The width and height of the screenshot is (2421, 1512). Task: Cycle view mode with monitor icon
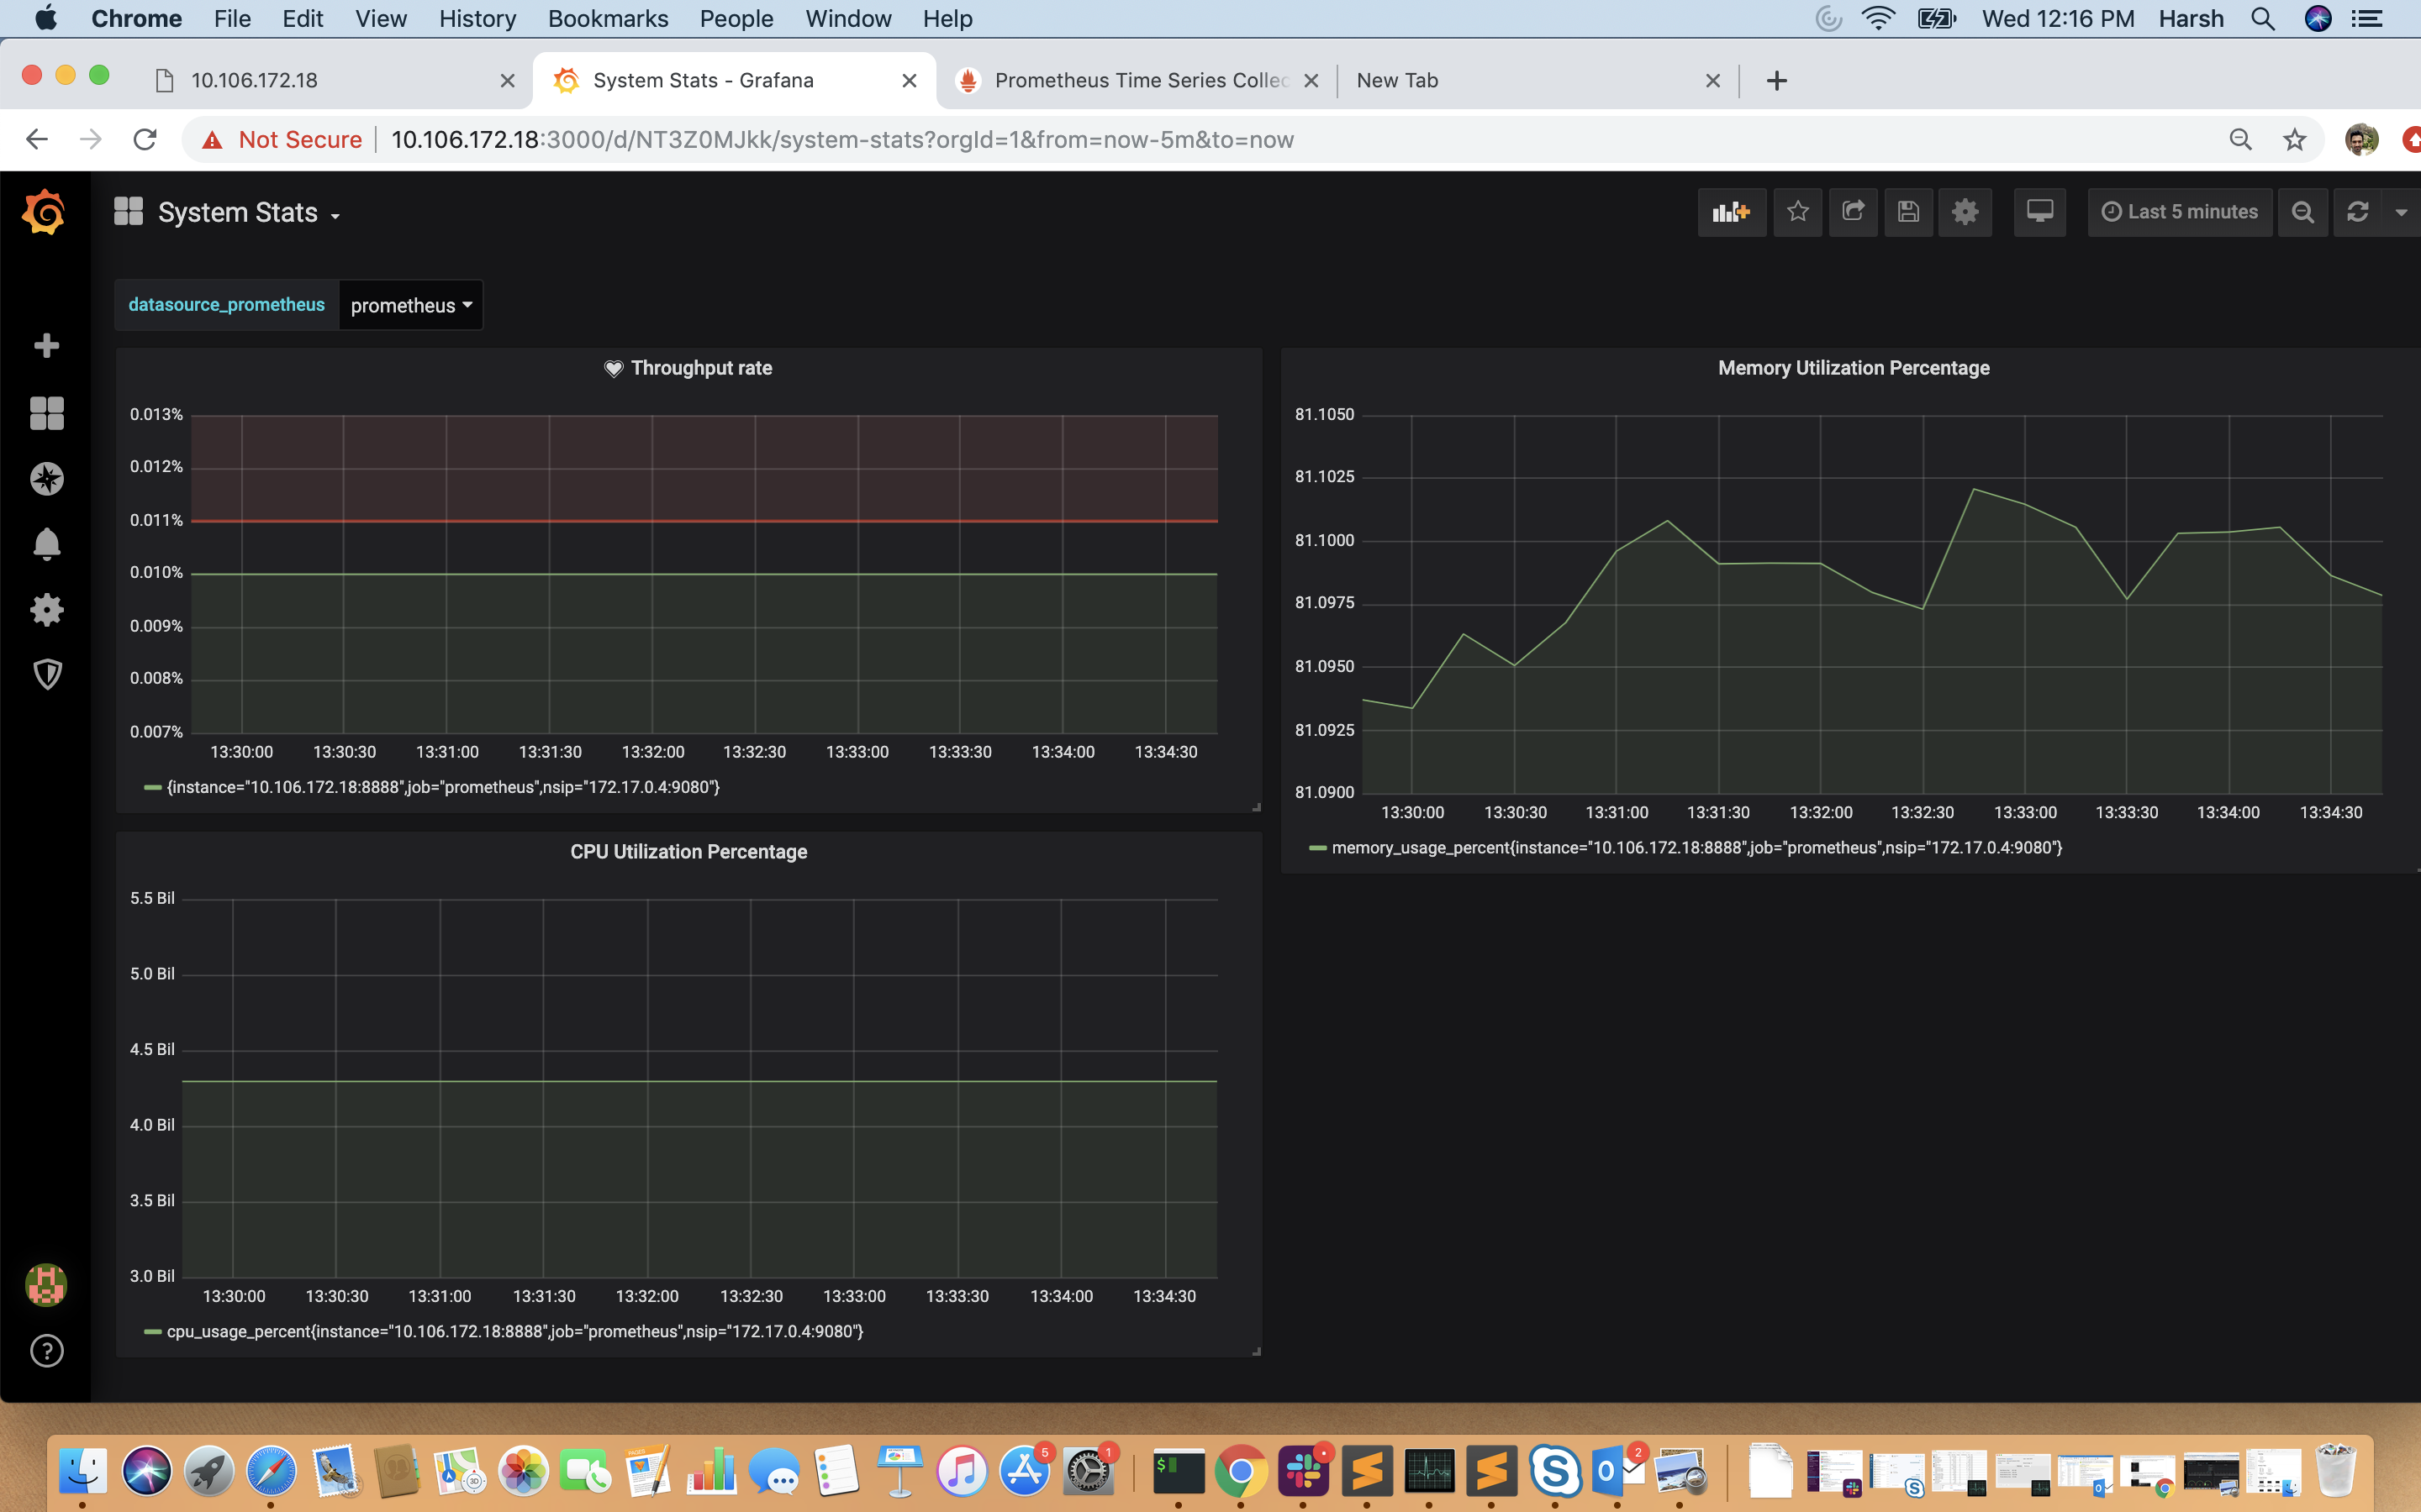coord(2039,212)
